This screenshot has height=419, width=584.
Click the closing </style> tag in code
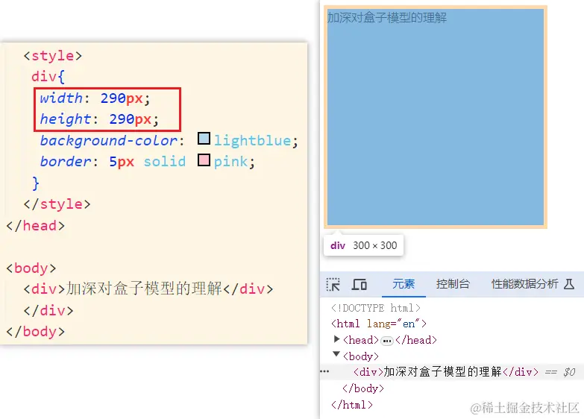point(57,204)
